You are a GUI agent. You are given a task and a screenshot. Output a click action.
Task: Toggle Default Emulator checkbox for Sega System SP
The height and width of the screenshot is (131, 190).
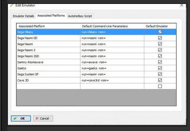click(x=160, y=74)
